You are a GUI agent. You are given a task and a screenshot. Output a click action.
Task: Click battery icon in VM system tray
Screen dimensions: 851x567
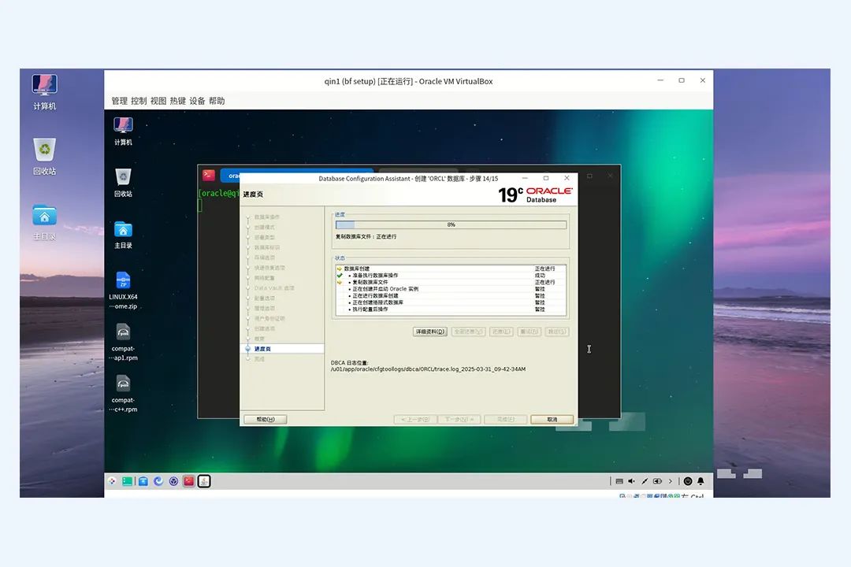click(x=657, y=481)
